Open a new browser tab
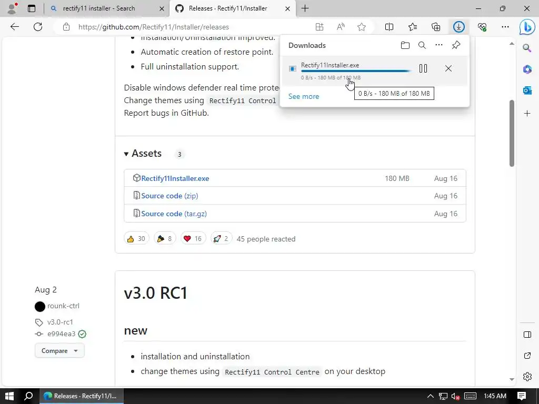This screenshot has height=404, width=539. pos(305,8)
